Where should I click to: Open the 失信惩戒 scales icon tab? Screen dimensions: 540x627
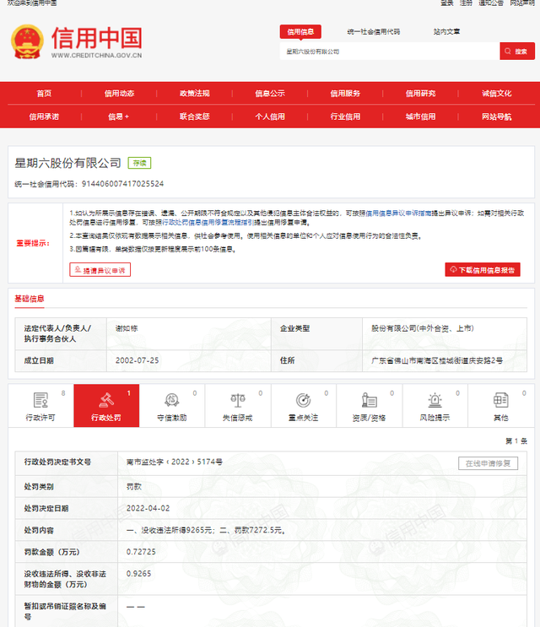(237, 406)
